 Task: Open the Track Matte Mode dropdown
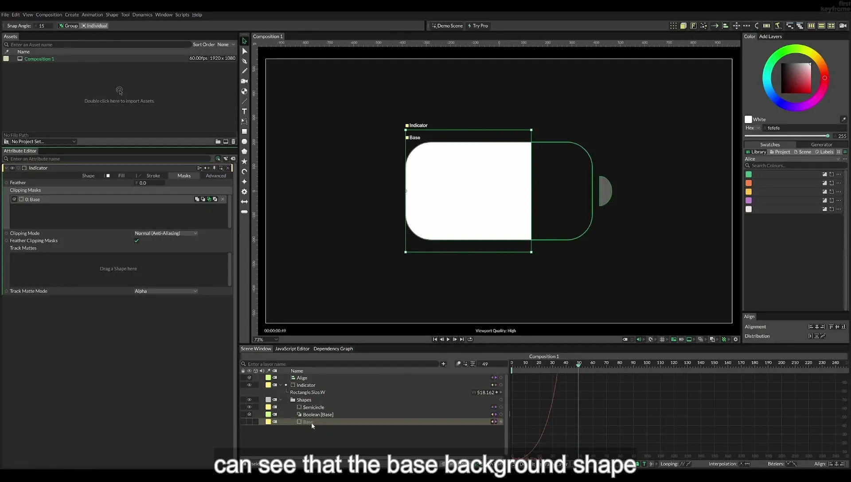click(x=166, y=291)
